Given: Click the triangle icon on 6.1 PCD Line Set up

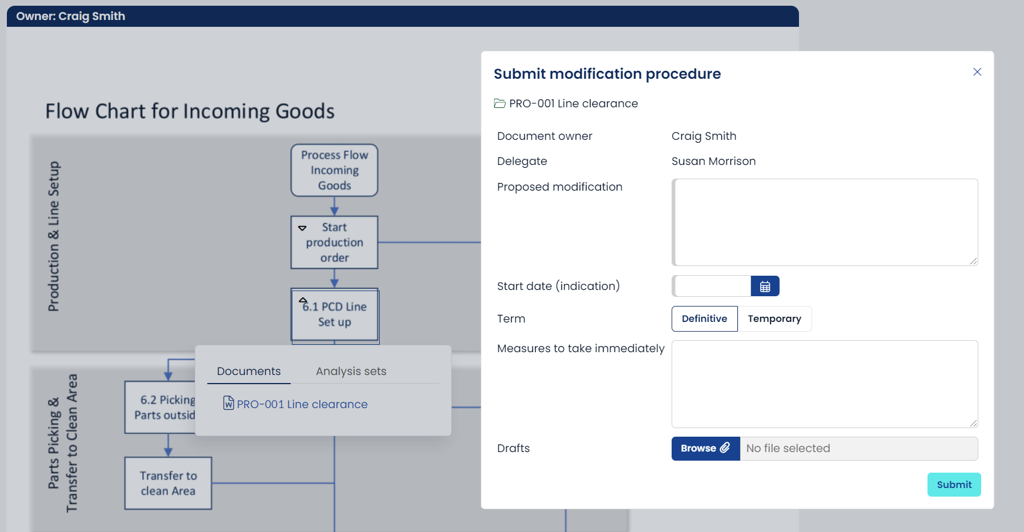Looking at the screenshot, I should click(303, 299).
